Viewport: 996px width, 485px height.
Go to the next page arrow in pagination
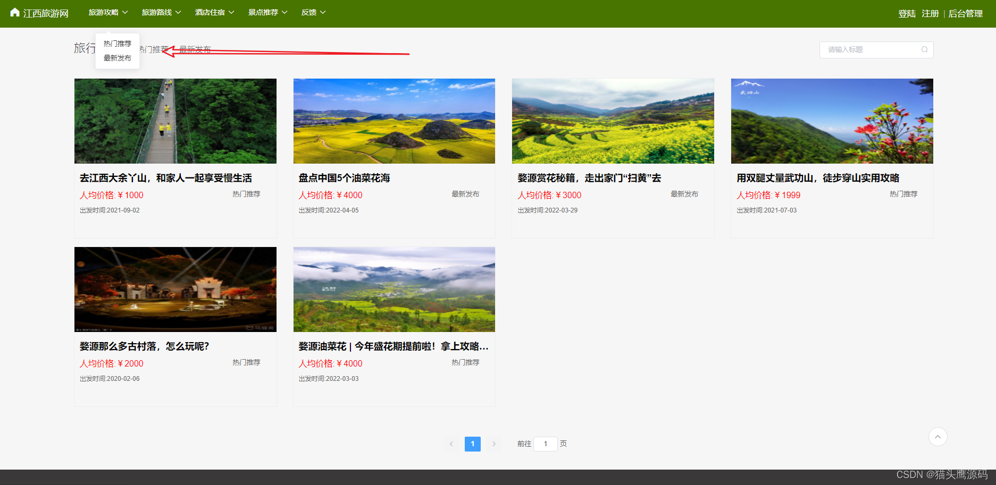coord(494,444)
